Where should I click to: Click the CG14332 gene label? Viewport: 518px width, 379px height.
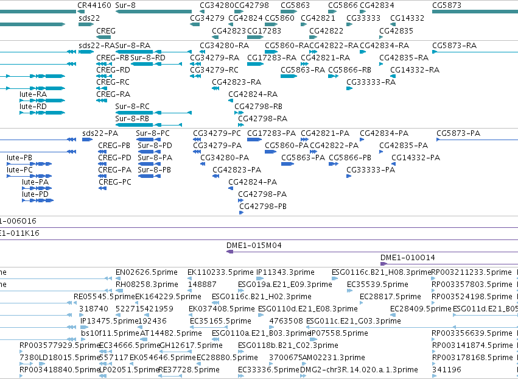[407, 18]
